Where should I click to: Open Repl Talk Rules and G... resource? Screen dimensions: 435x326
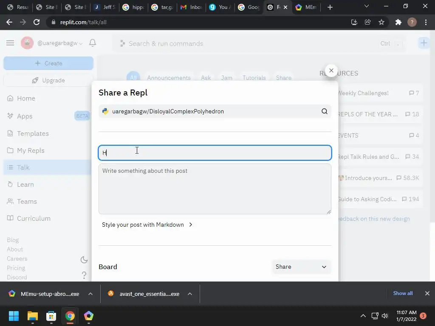pyautogui.click(x=379, y=157)
